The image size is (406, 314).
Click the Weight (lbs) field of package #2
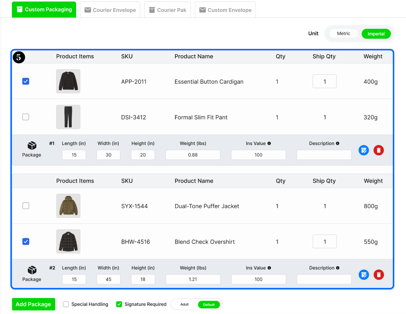pos(193,279)
